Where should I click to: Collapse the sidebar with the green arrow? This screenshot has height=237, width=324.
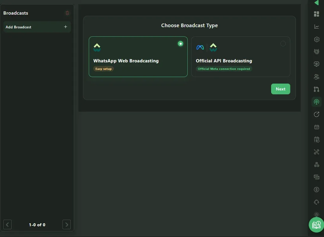tap(316, 2)
